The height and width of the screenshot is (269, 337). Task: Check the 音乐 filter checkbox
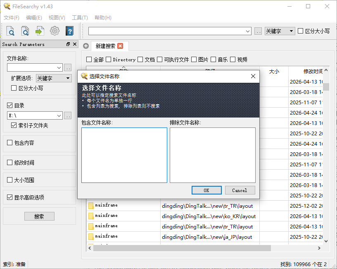click(214, 60)
